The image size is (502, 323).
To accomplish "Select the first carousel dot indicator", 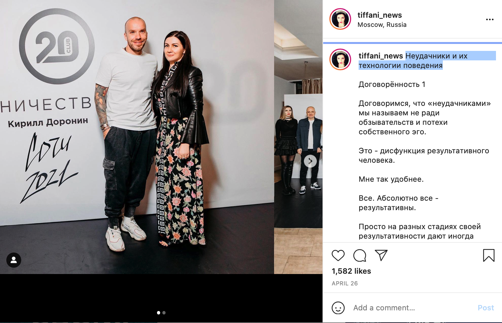I will pos(159,313).
